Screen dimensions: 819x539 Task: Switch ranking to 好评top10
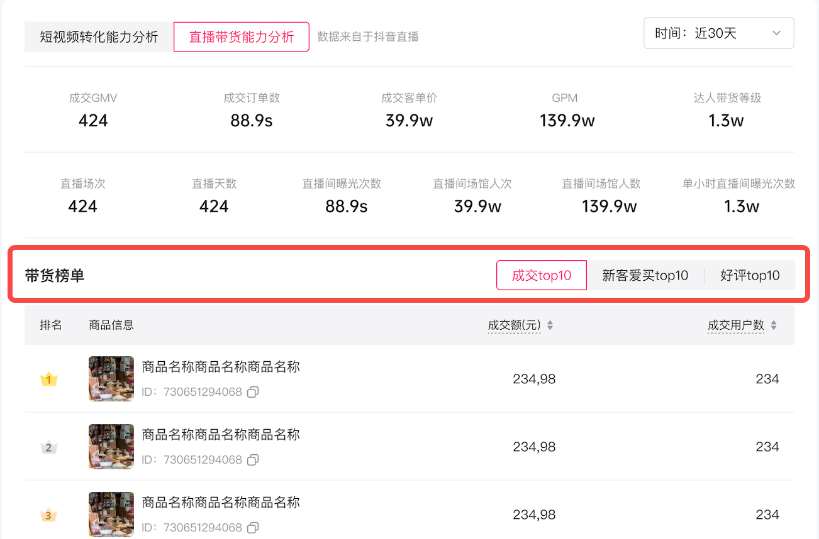click(x=750, y=275)
